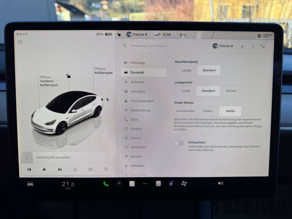The width and height of the screenshot is (292, 219).
Task: Toggle the Schlupfstart switch
Action: tap(179, 143)
